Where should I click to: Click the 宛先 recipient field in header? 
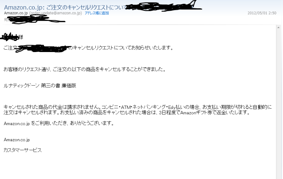tap(34, 19)
